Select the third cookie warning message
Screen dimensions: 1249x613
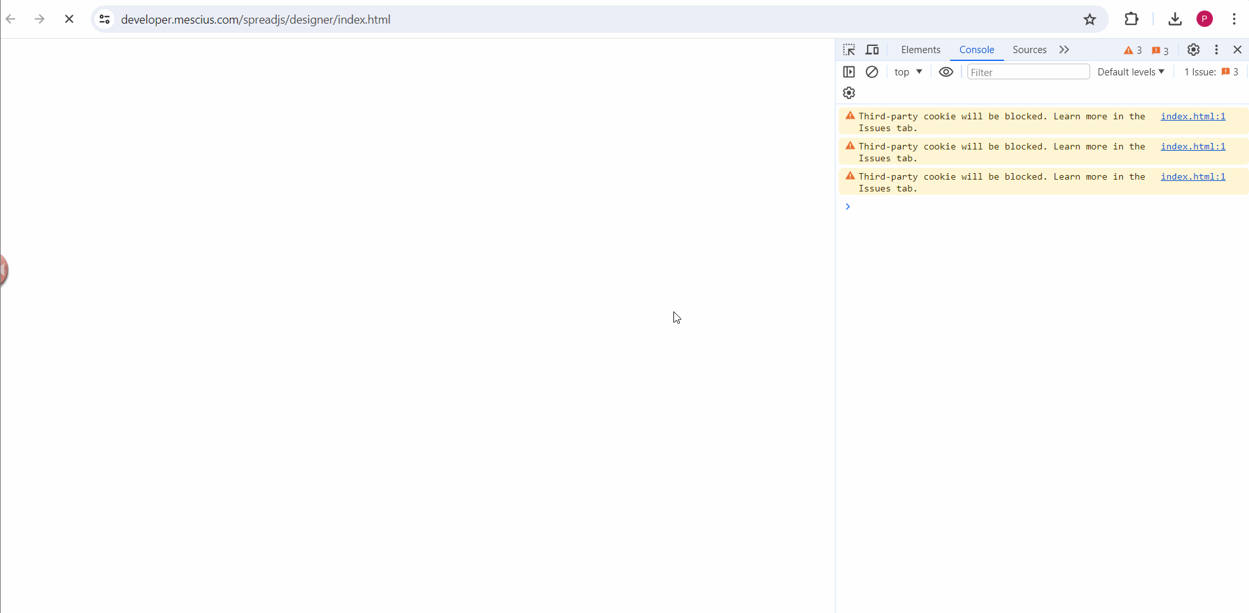[1043, 182]
